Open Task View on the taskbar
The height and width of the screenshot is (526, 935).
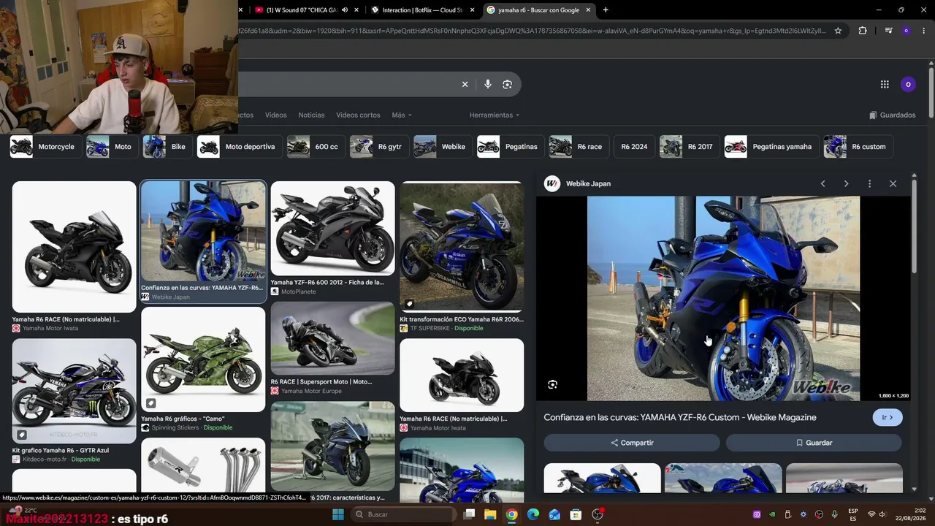[469, 514]
